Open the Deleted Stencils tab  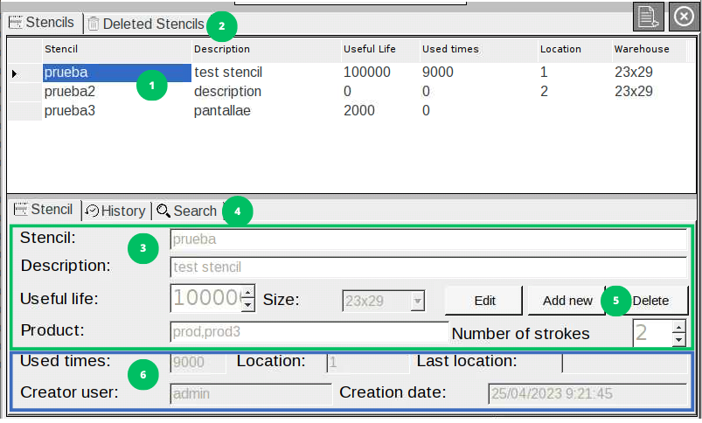pos(146,24)
